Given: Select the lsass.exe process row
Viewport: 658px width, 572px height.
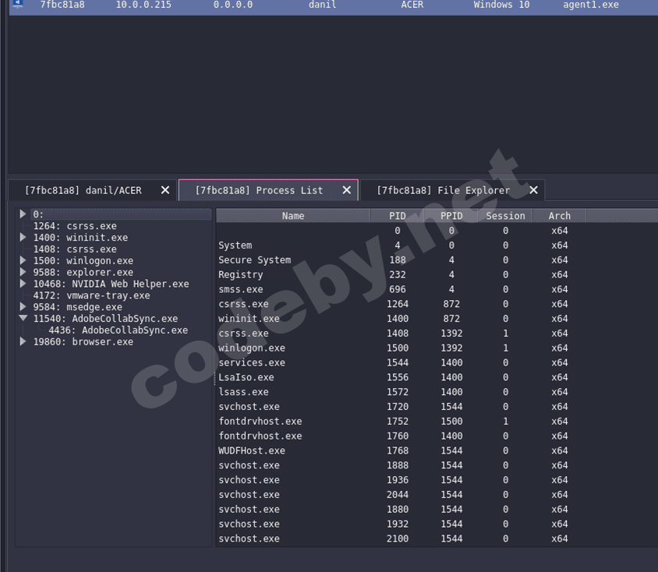Looking at the screenshot, I should 243,392.
